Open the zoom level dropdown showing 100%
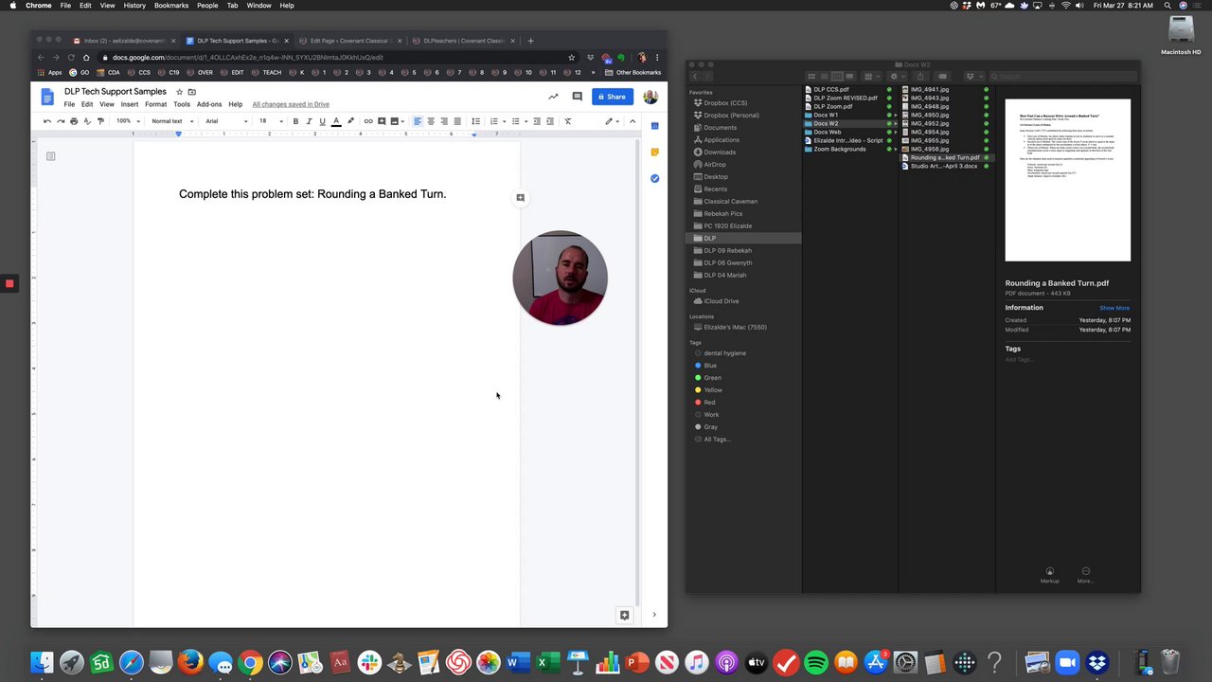Screen dimensions: 1212x682 [127, 121]
